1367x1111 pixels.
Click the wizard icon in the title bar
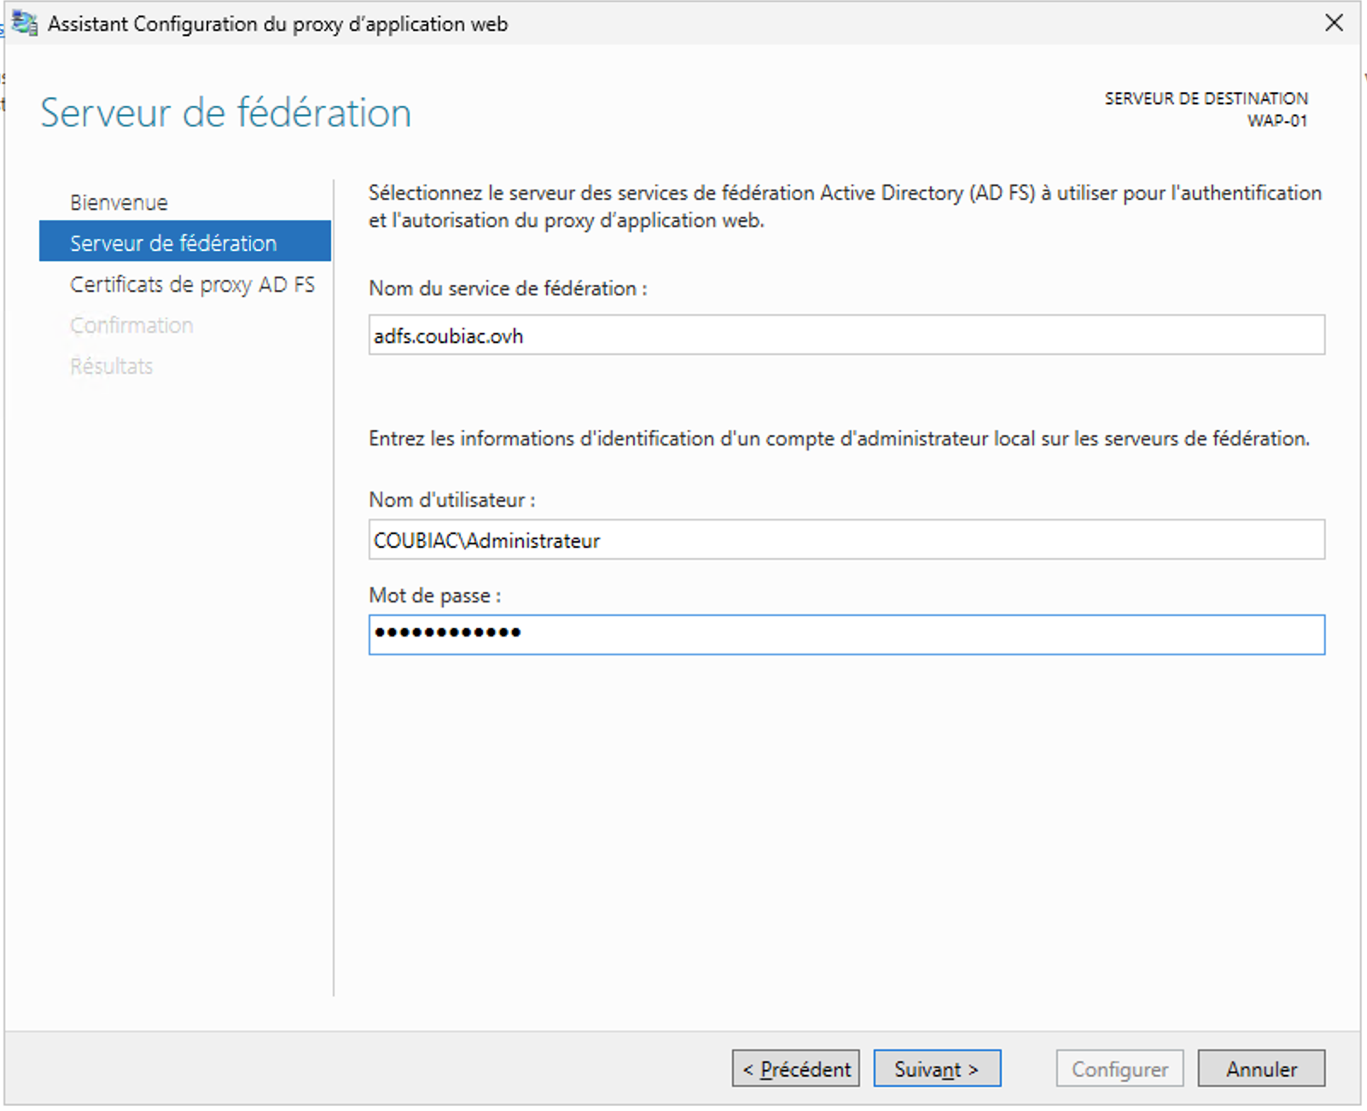pos(25,23)
